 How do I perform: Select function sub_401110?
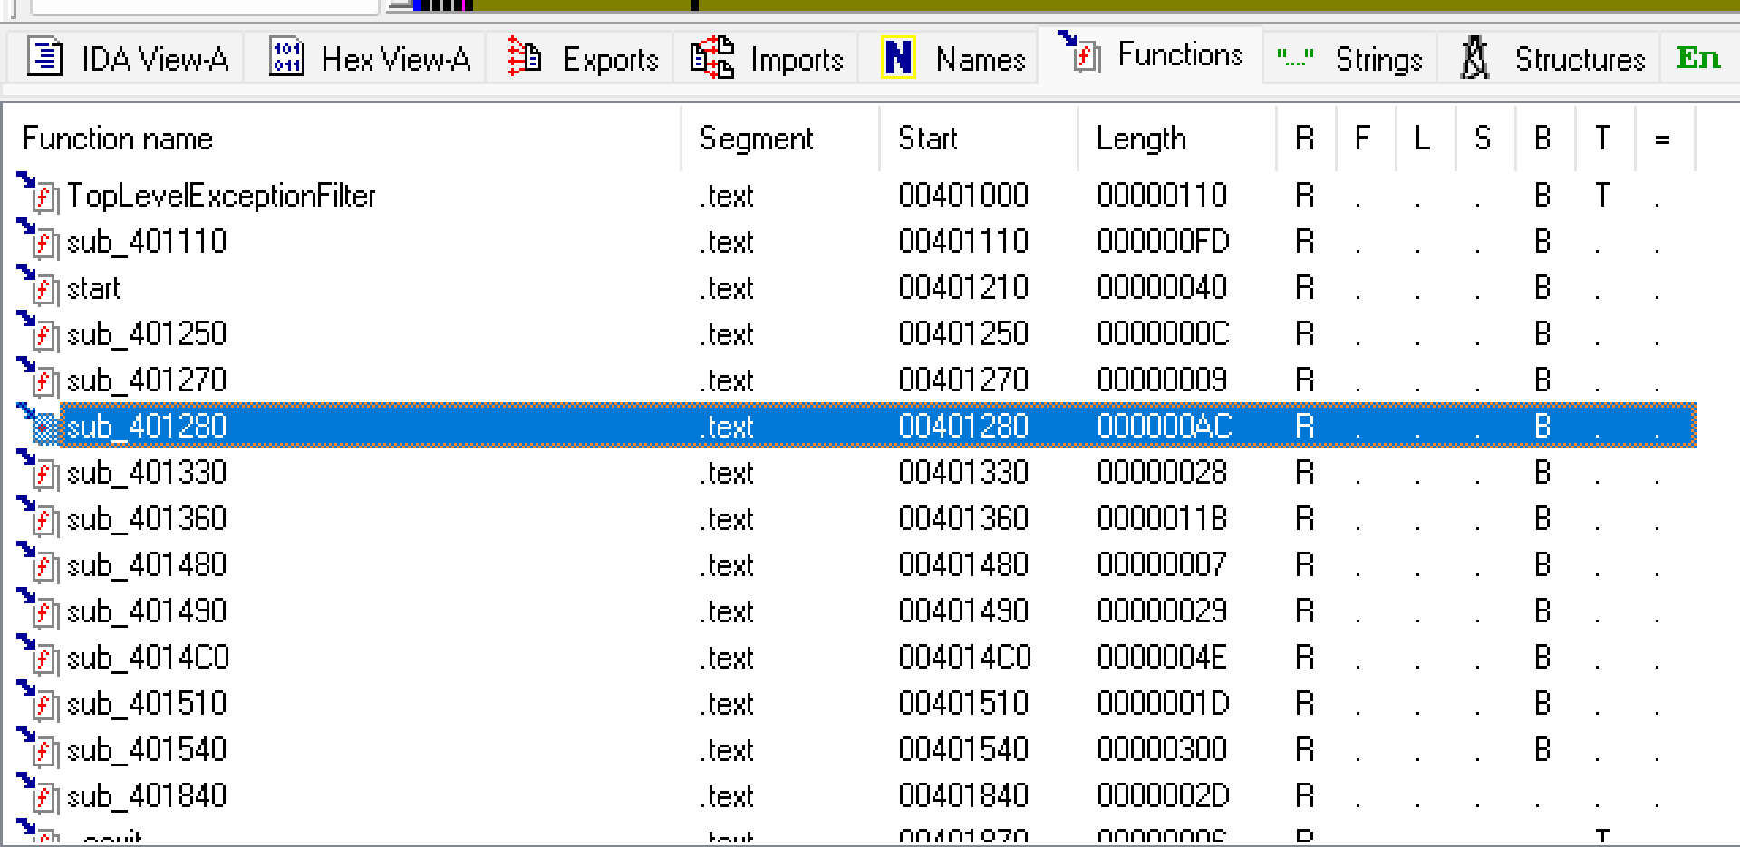(147, 242)
